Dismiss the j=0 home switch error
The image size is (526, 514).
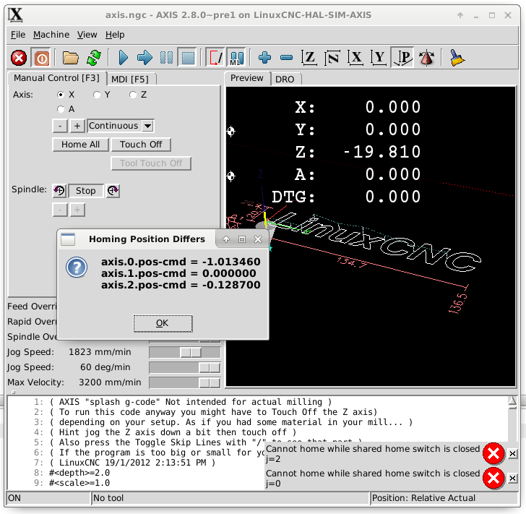512,478
